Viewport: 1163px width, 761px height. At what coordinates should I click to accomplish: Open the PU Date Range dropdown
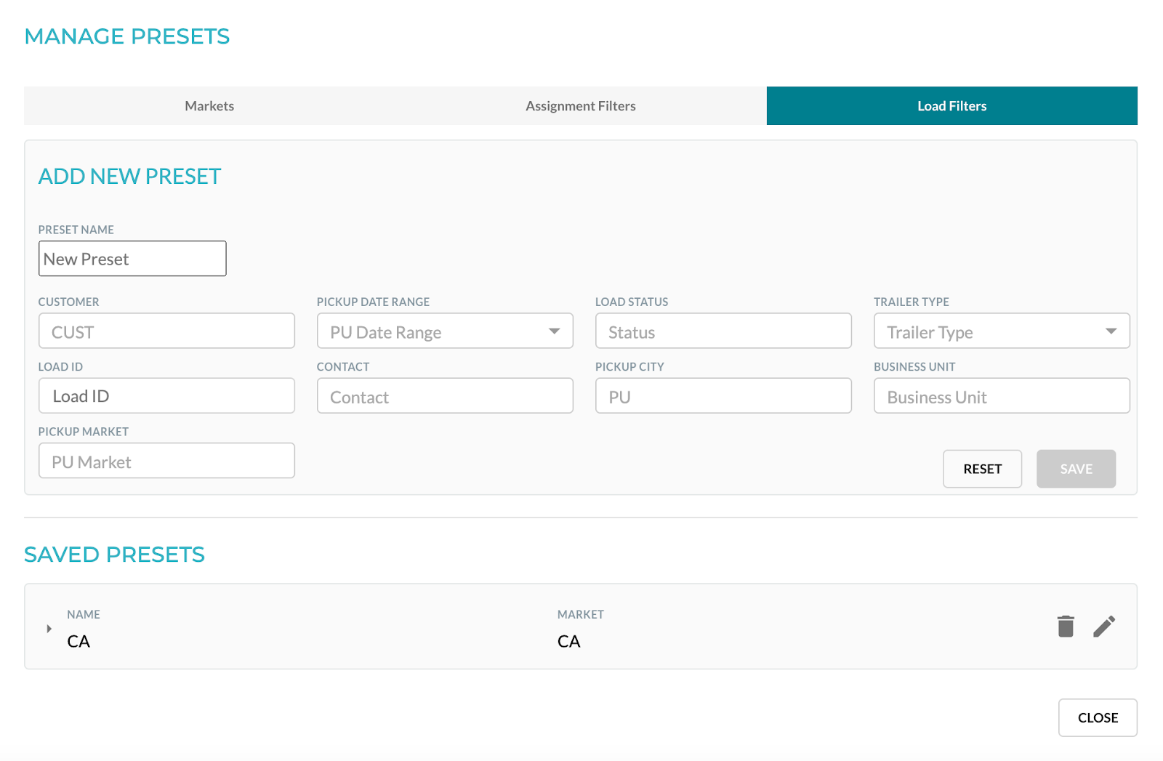556,331
